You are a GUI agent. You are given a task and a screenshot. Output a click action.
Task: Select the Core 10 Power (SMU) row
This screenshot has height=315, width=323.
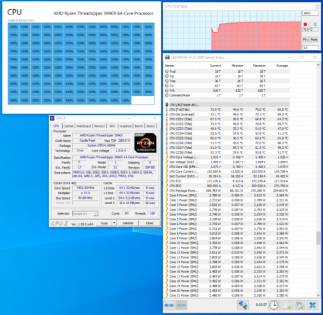click(x=227, y=243)
